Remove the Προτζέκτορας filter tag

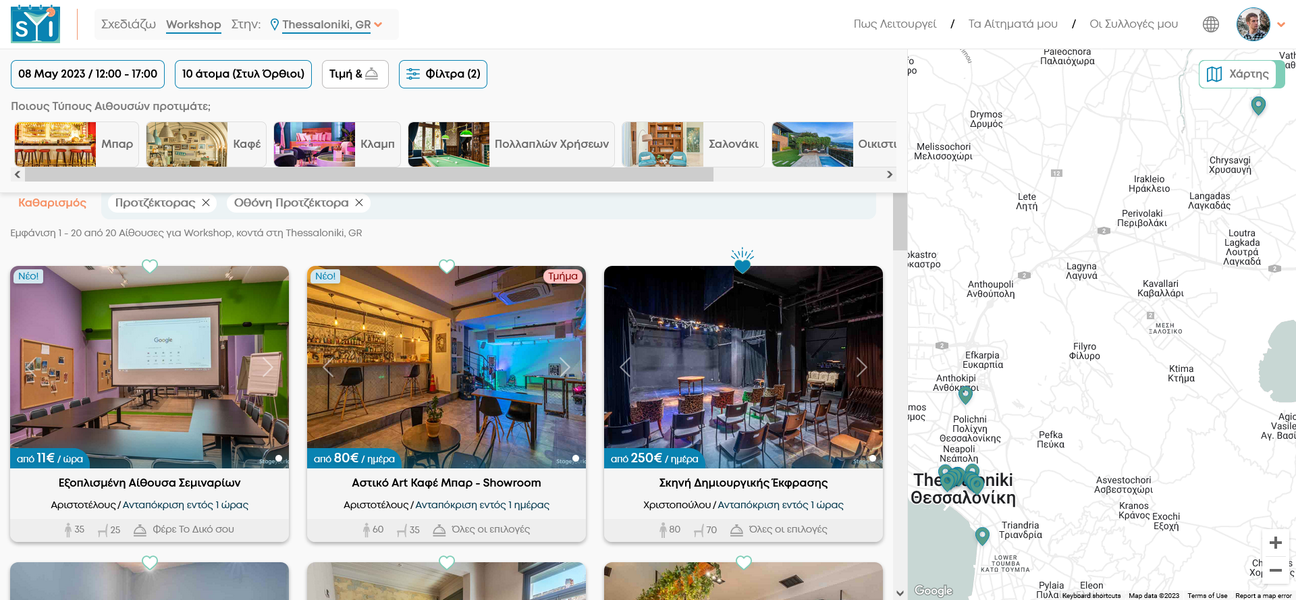(x=206, y=202)
